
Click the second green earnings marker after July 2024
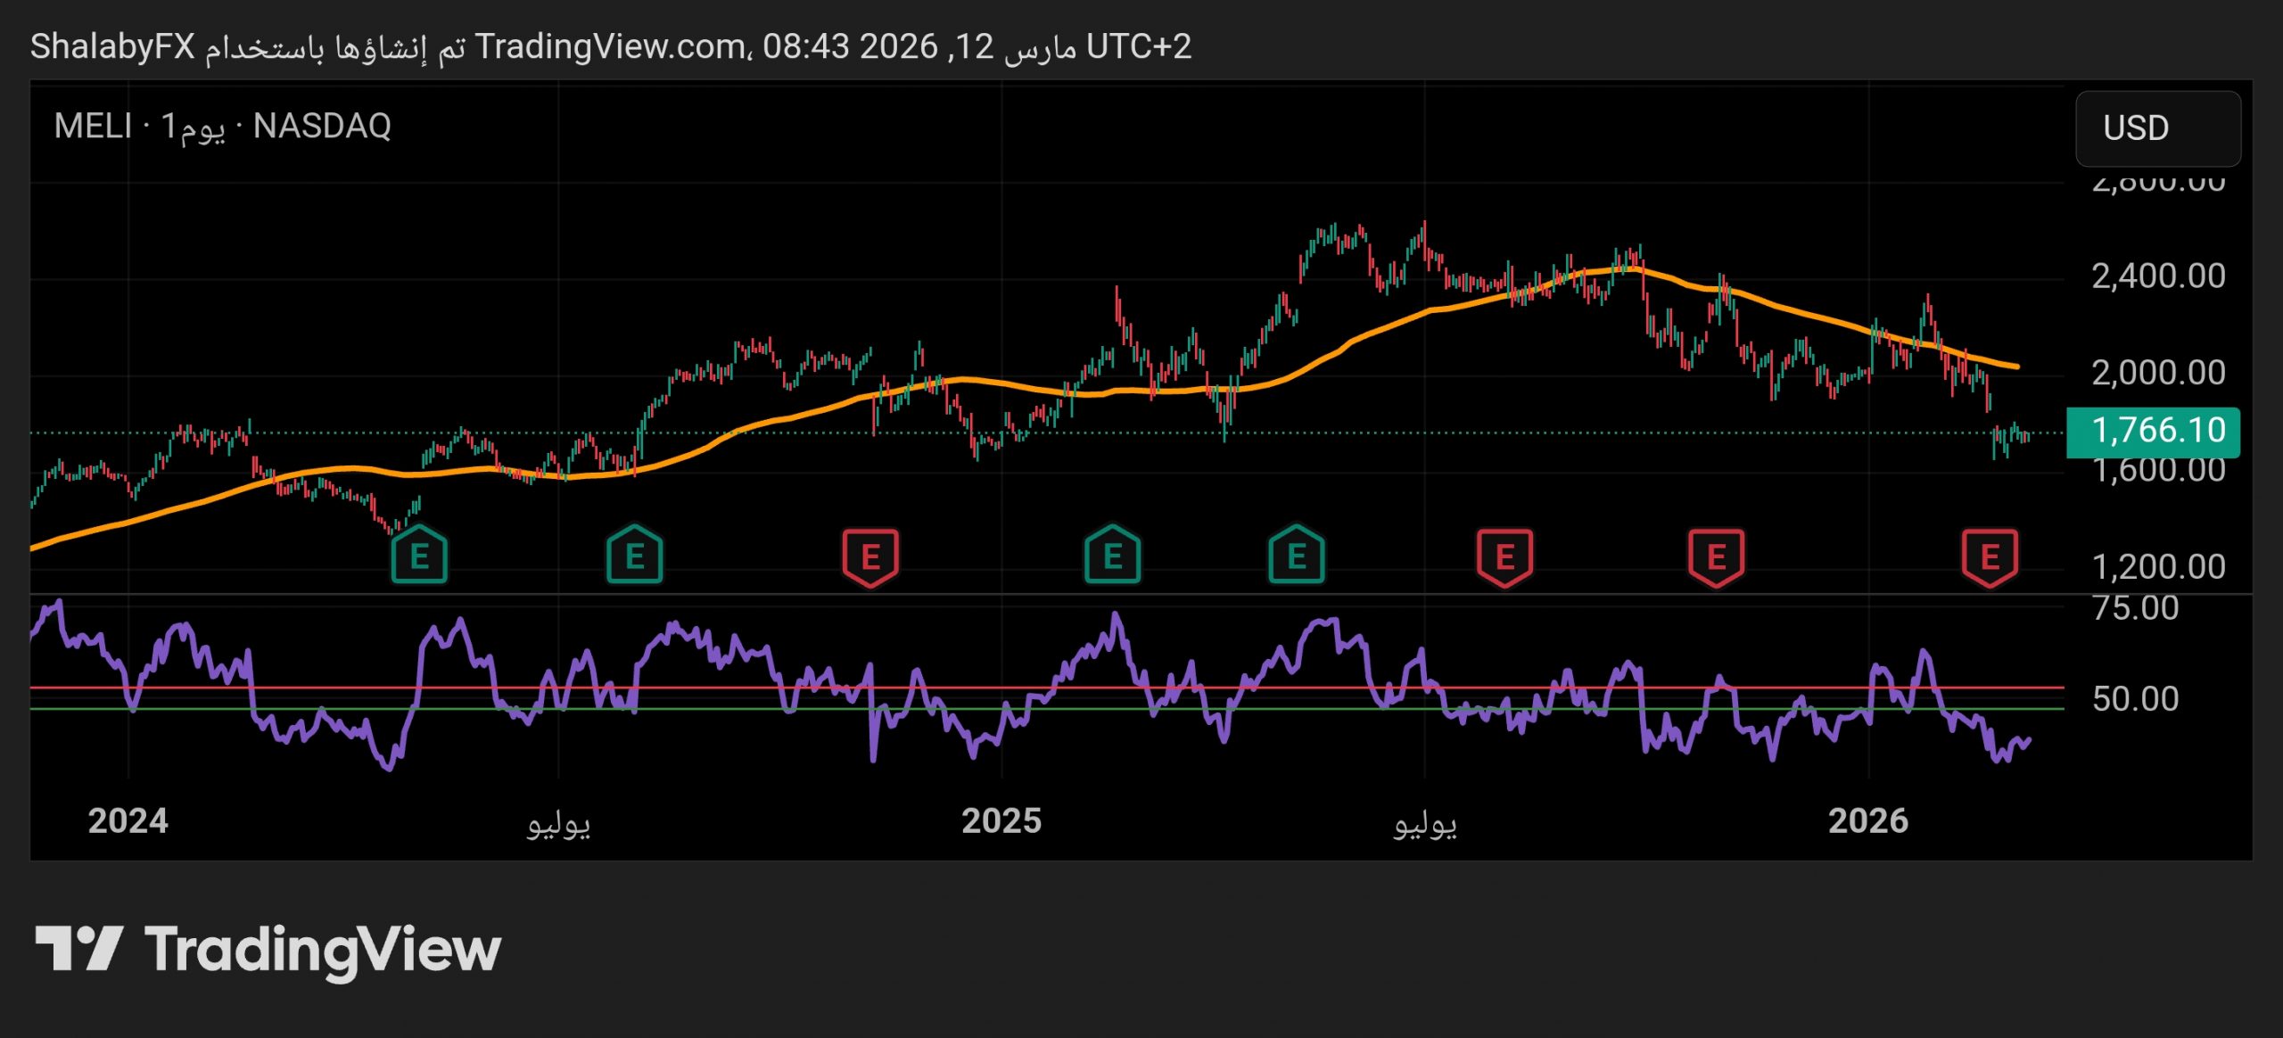634,556
